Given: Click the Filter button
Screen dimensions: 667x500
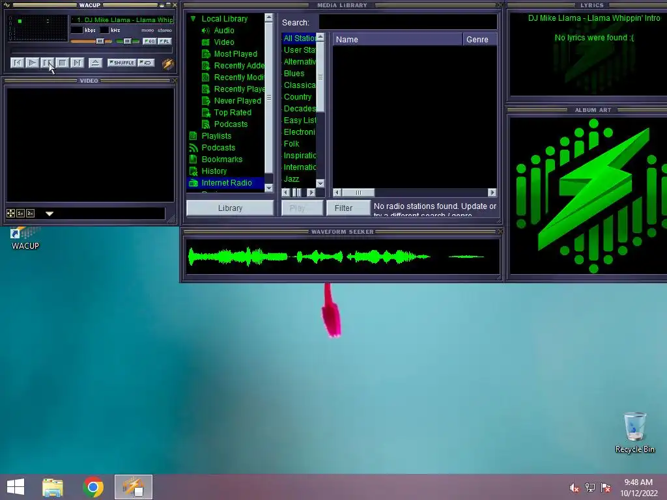Looking at the screenshot, I should click(x=348, y=208).
